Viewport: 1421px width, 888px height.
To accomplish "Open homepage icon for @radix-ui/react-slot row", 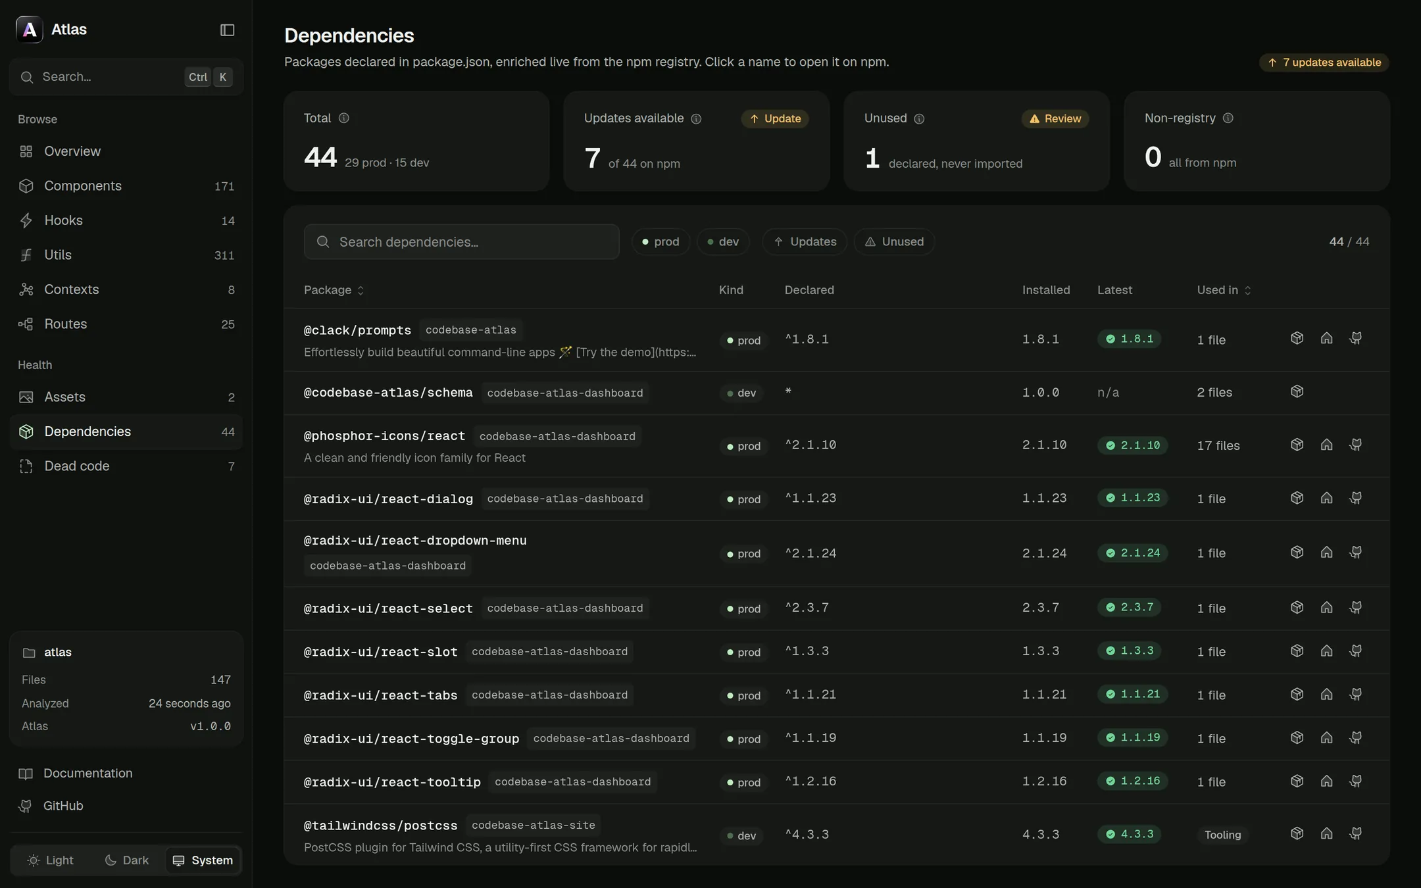I will point(1326,651).
